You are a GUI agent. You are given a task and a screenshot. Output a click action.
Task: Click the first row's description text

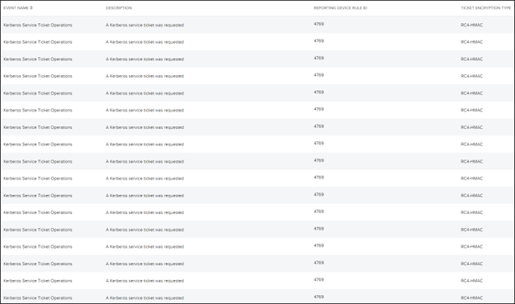[145, 25]
